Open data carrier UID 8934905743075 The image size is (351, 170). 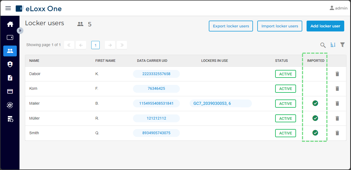click(156, 133)
